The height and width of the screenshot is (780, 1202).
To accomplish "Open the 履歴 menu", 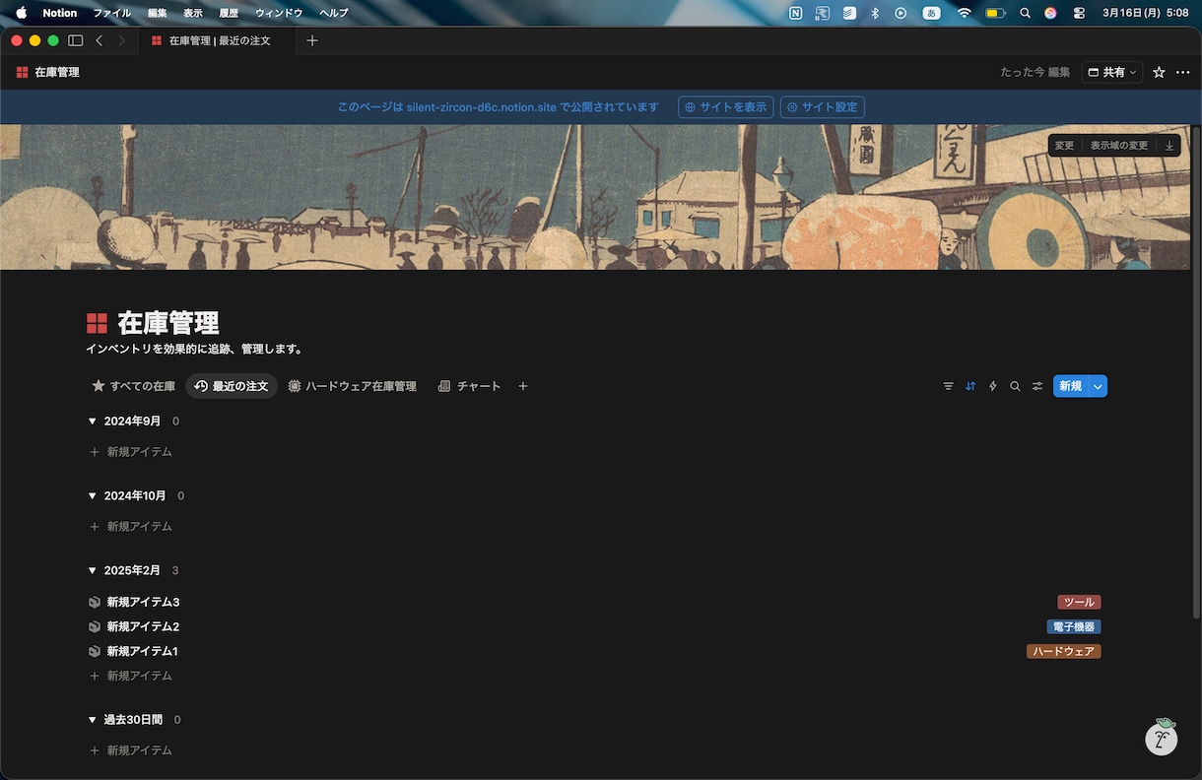I will click(229, 13).
